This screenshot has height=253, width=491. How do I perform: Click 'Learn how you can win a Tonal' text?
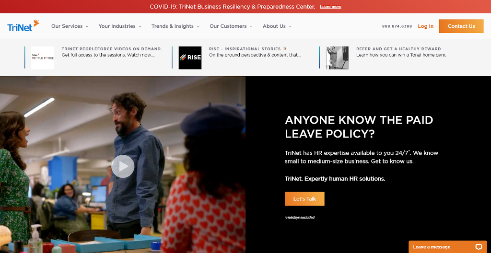coord(401,55)
